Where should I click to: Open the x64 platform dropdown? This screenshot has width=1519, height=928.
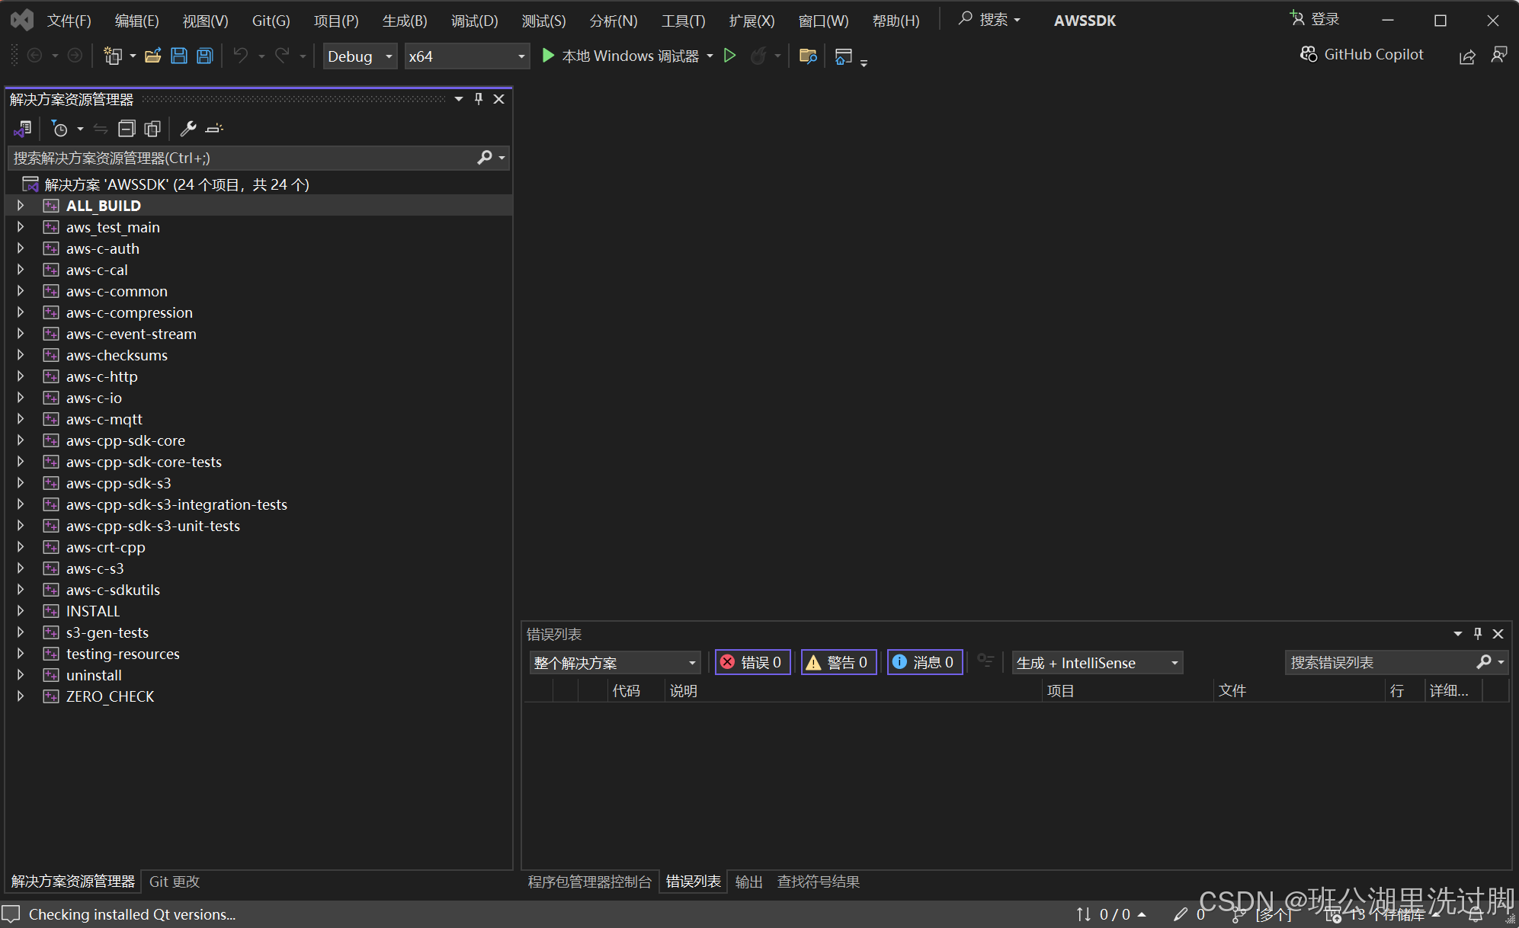pos(466,56)
